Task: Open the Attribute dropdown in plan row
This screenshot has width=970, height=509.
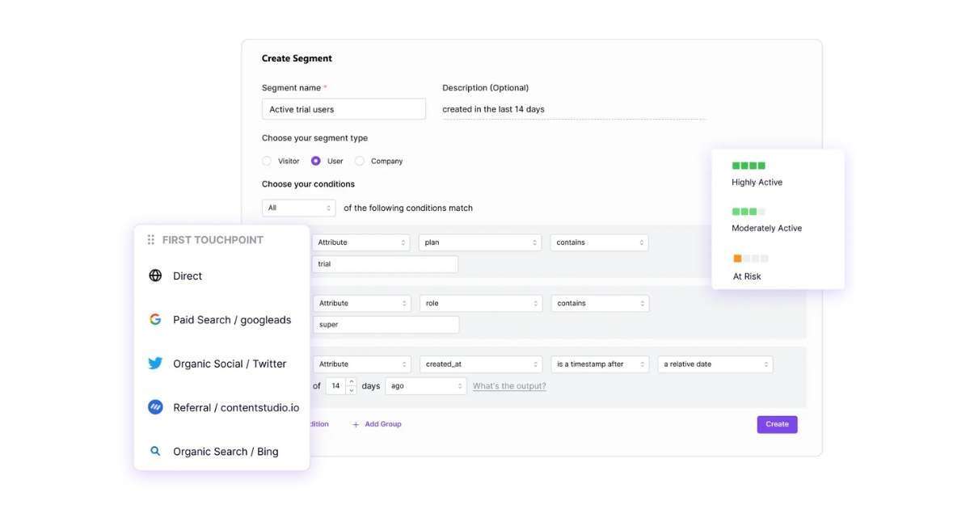Action: click(361, 242)
